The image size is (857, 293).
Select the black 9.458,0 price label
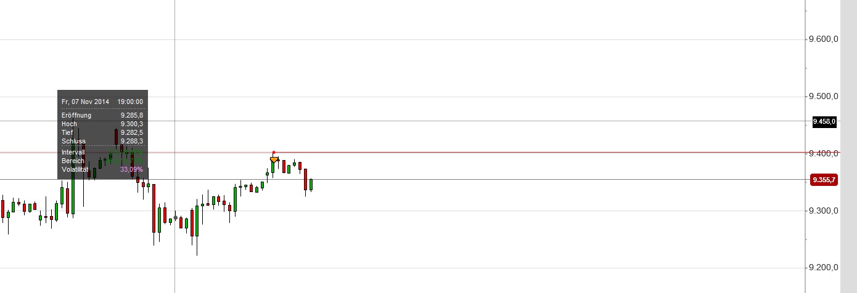824,122
